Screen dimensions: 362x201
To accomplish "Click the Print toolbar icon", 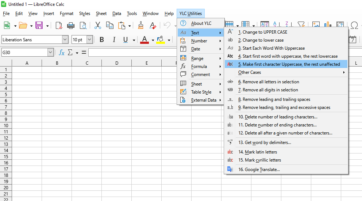I will click(71, 25).
